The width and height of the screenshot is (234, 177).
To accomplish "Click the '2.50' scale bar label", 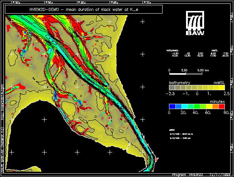I will pos(184,70).
